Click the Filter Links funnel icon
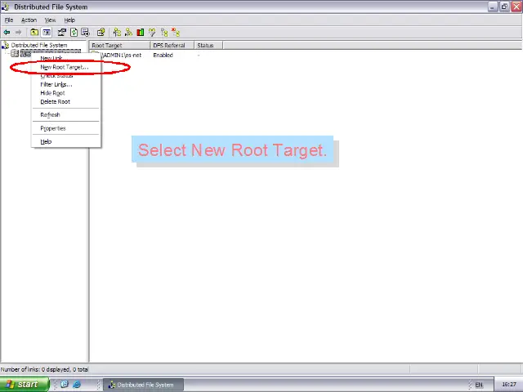Image resolution: width=523 pixels, height=392 pixels. point(152,33)
